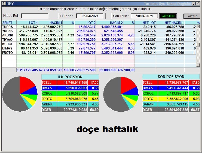
Task: Select the BIMAS row in table
Action: 99,48
